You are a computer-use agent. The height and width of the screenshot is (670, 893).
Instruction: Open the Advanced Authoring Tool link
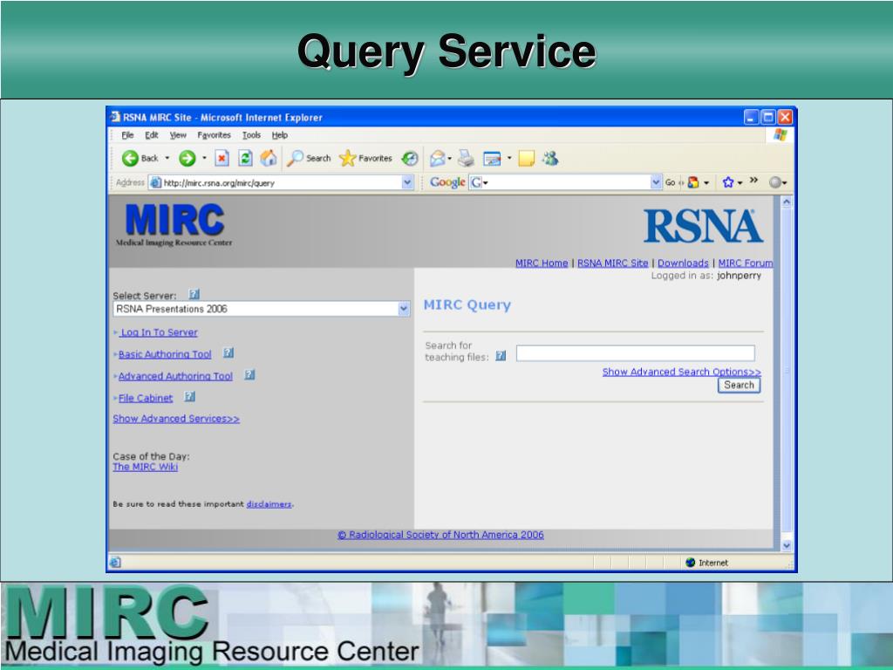point(175,376)
